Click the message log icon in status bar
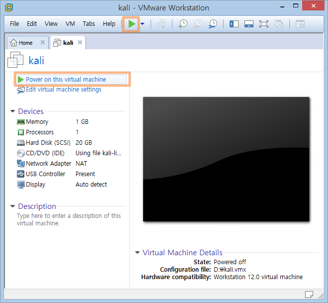 (x=309, y=294)
